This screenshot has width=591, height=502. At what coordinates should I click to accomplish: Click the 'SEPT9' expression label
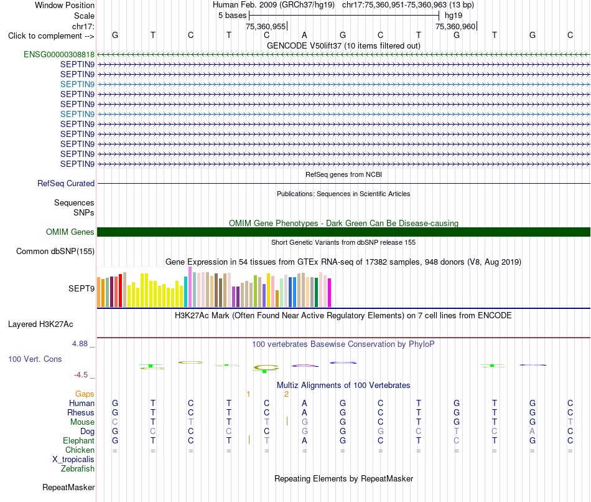pos(81,289)
